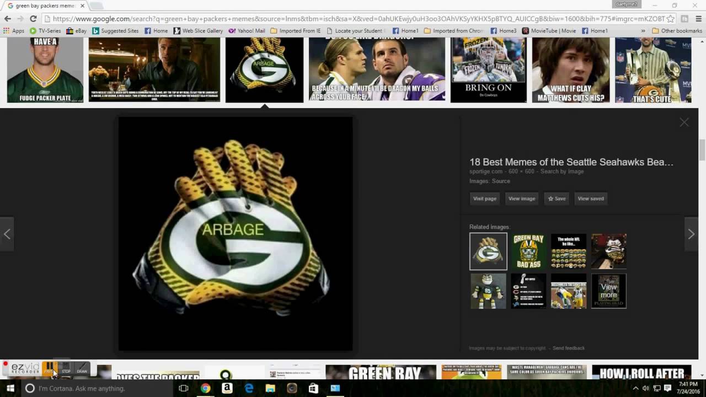
Task: Open The whole NFL be like related image
Action: (569, 251)
